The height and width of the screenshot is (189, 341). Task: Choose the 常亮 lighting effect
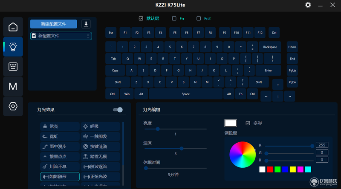click(x=60, y=127)
